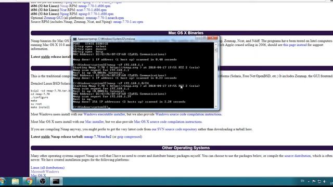Minimize the cmd.exe window
Screen dimensions: 333x187
[198, 38]
